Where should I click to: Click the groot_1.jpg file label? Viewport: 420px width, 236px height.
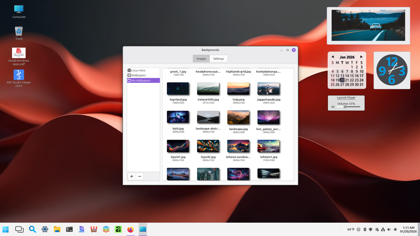click(178, 72)
